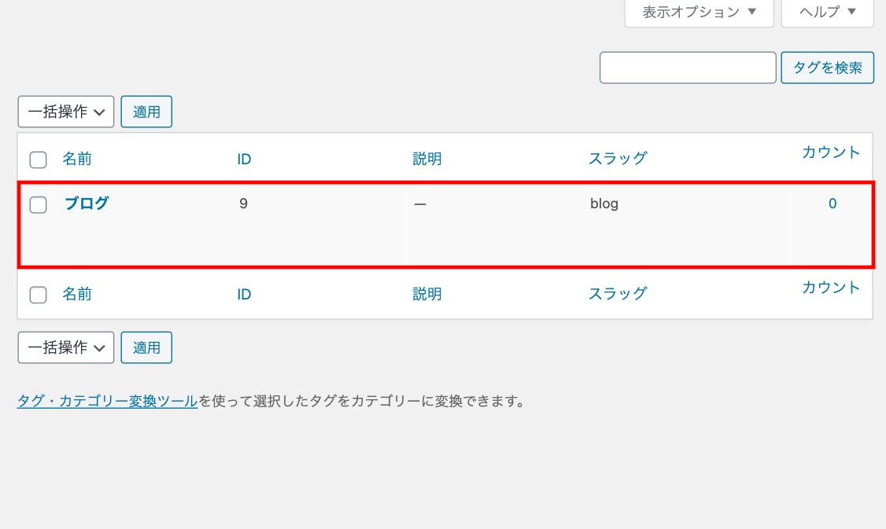Screen dimensions: 886x529
Task: Expand the ヘルプ dropdown
Action: click(825, 13)
